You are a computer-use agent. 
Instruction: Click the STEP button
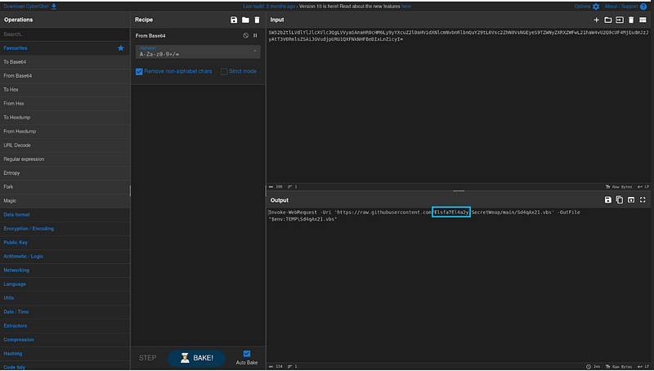click(x=148, y=358)
